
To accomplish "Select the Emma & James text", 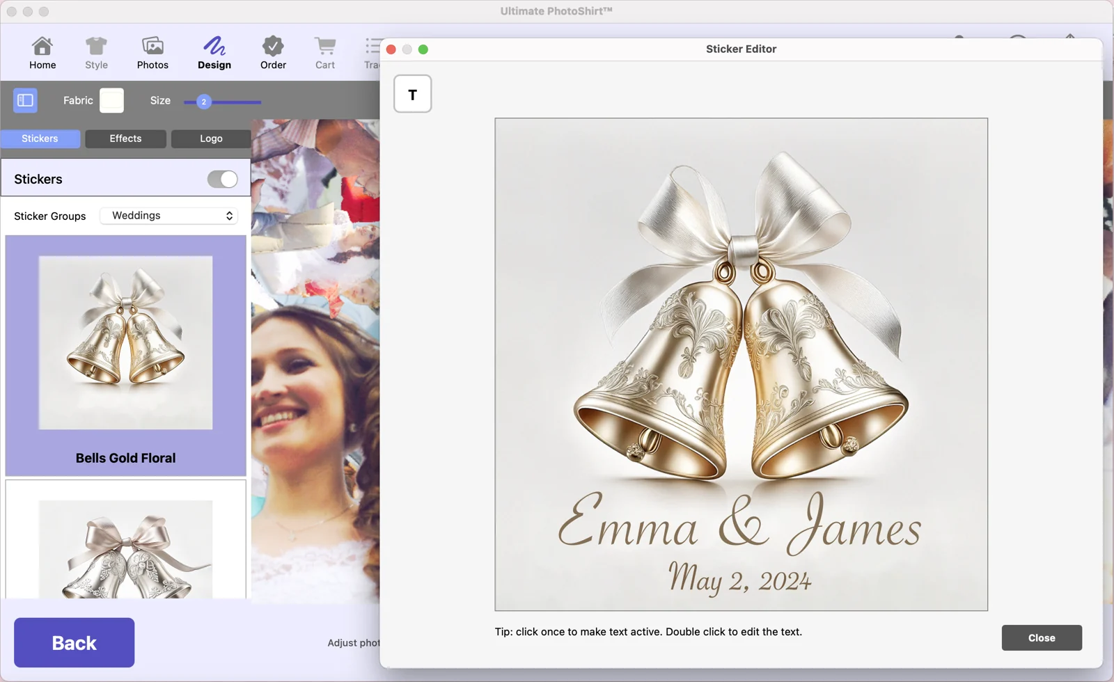I will [739, 524].
